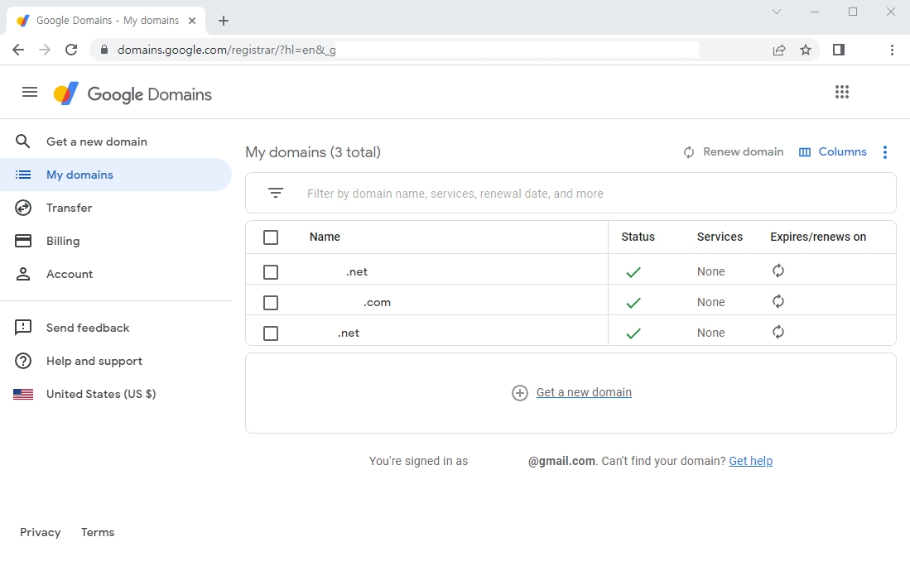The width and height of the screenshot is (910, 561).
Task: Open the Privacy link
Action: [x=40, y=533]
